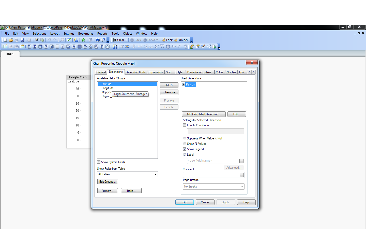
Task: Click the dimension label input field
Action: tap(213, 161)
